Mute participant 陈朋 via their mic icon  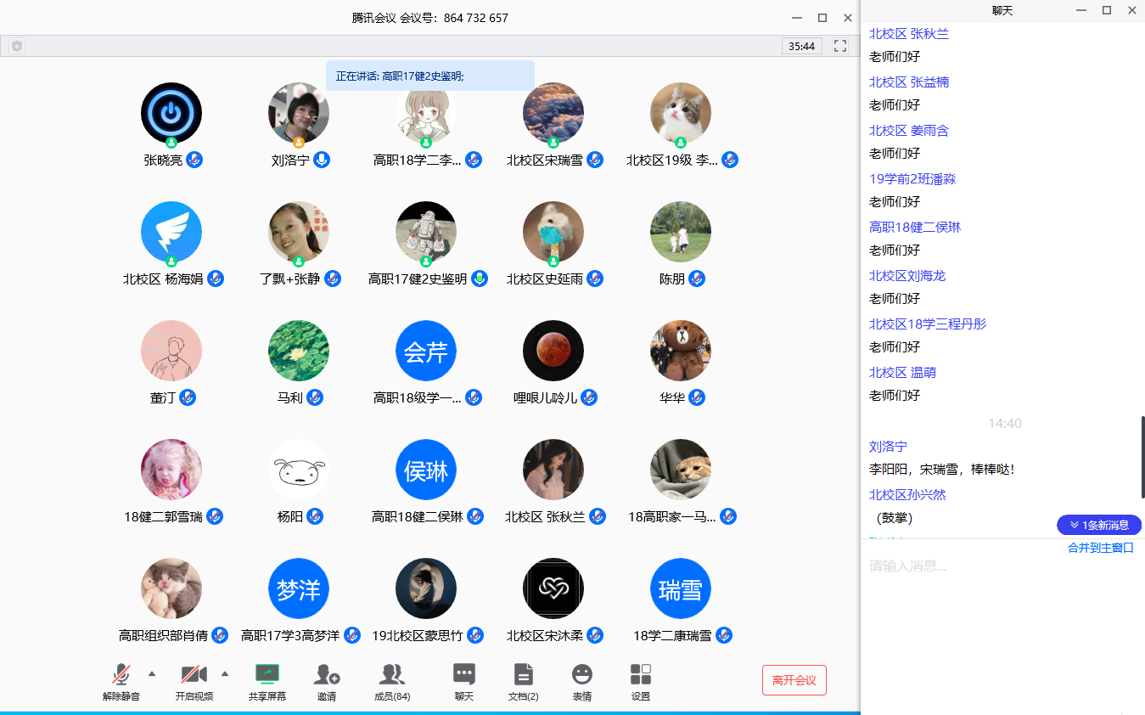[697, 278]
